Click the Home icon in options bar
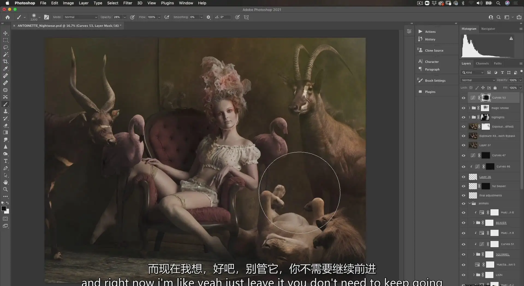Image resolution: width=524 pixels, height=286 pixels. (x=8, y=17)
